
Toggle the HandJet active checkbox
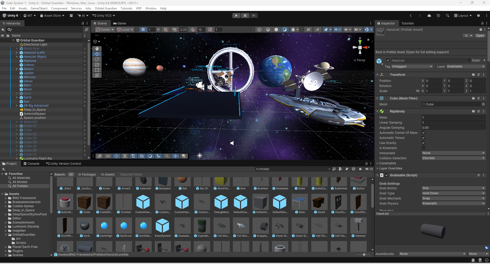point(388,60)
